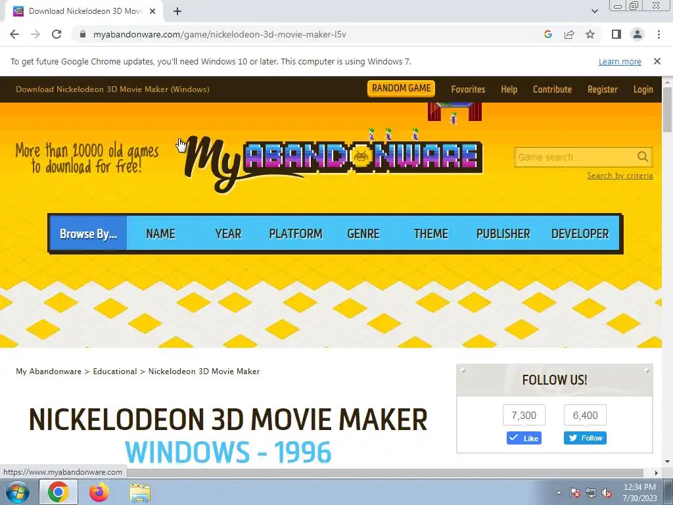Viewport: 673px width, 505px height.
Task: Browse games by NAME
Action: 160,233
